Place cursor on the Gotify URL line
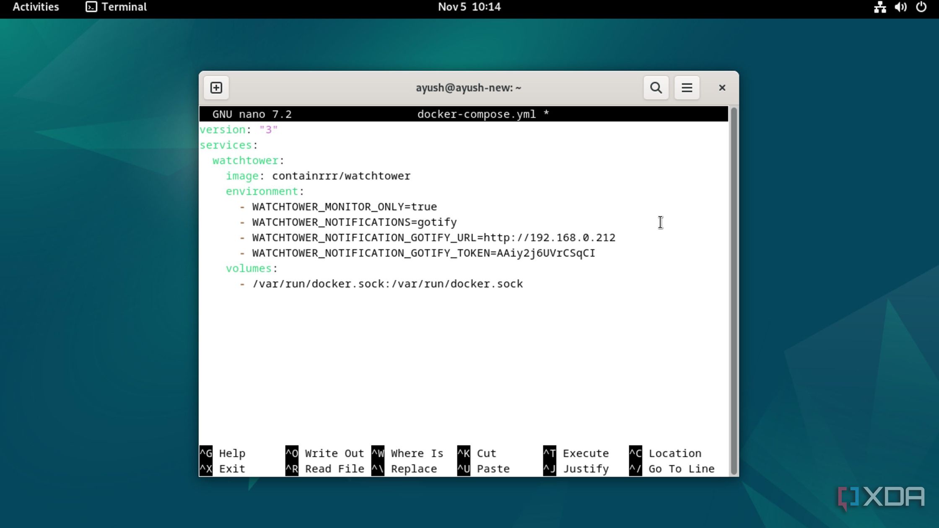Viewport: 939px width, 528px height. [x=433, y=238]
